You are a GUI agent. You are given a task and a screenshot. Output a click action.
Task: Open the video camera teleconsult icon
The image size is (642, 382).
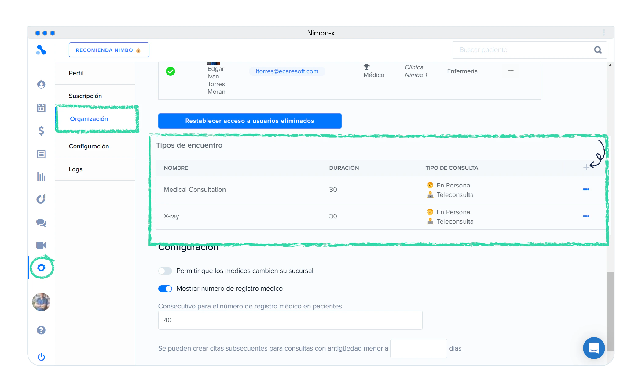(41, 245)
